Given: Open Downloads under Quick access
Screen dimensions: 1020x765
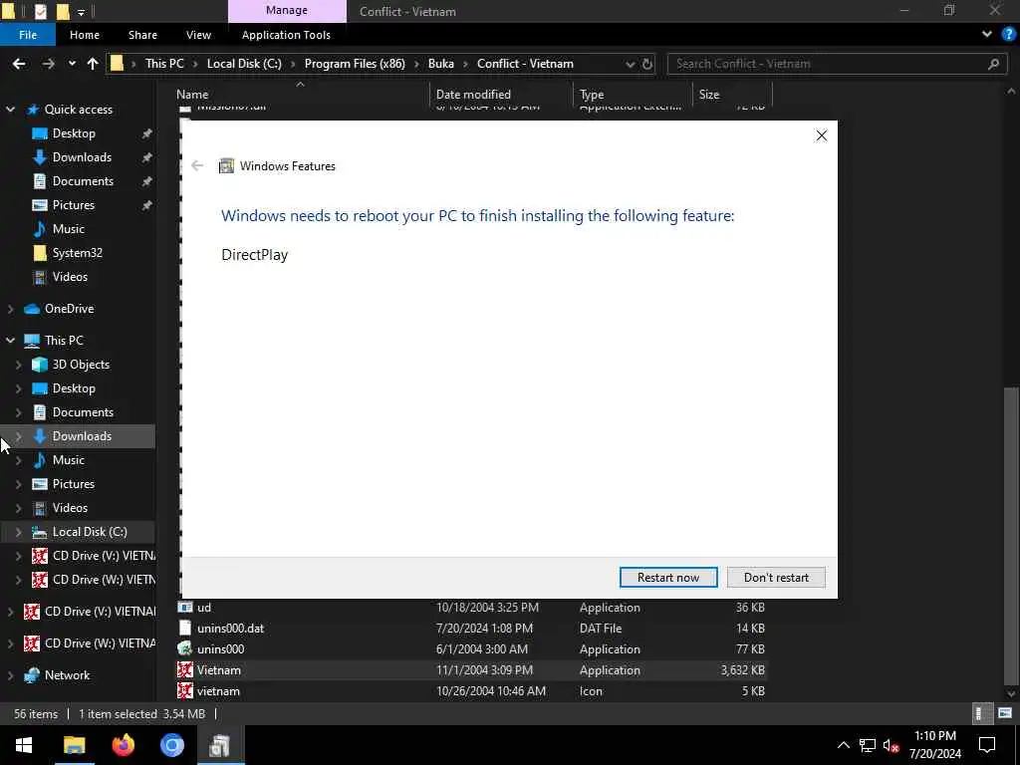Looking at the screenshot, I should coord(82,157).
